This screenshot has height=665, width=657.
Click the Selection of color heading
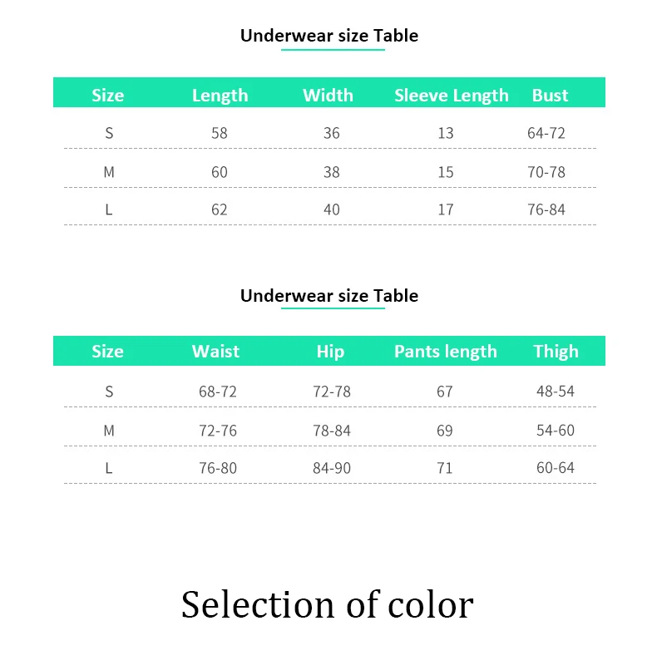pos(327,604)
